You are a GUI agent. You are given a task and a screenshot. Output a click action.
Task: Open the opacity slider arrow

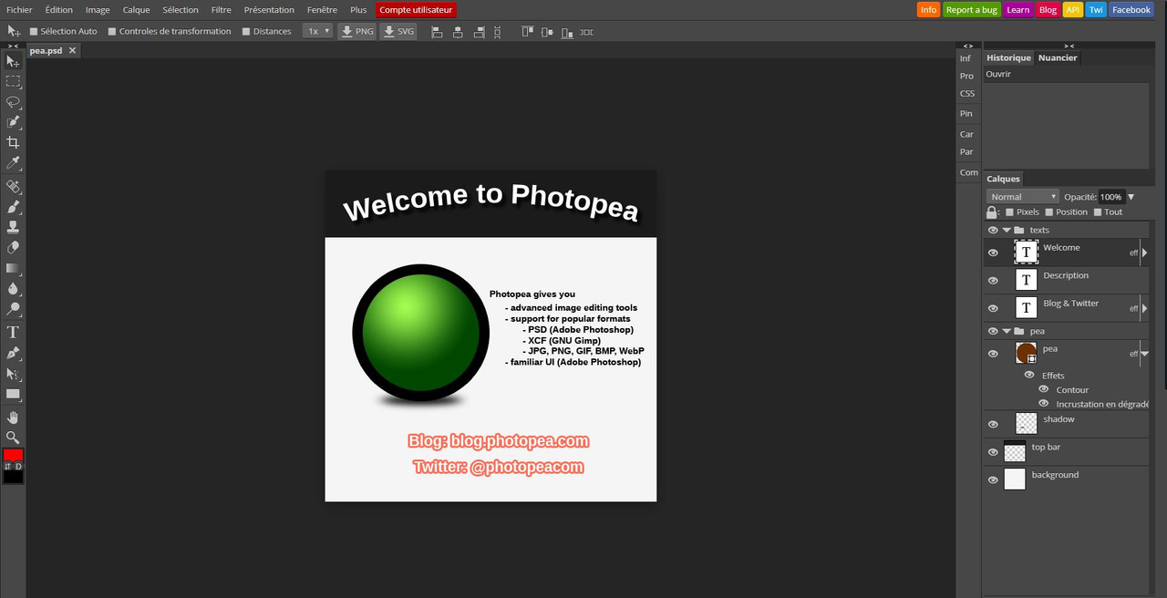pyautogui.click(x=1131, y=197)
